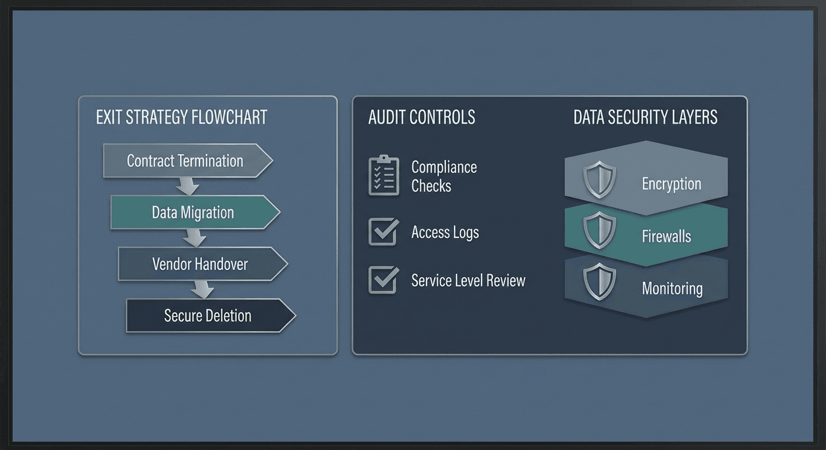The height and width of the screenshot is (450, 826).
Task: Select the teal Data Migration banner
Action: click(194, 212)
